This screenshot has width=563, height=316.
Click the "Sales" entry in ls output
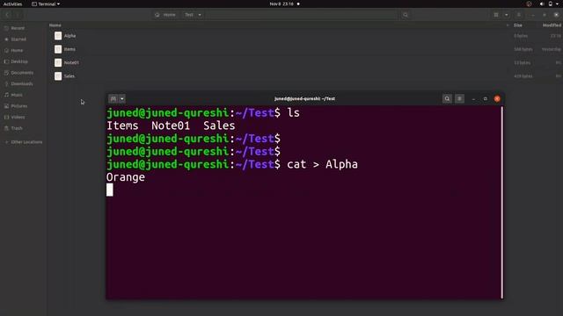point(219,126)
